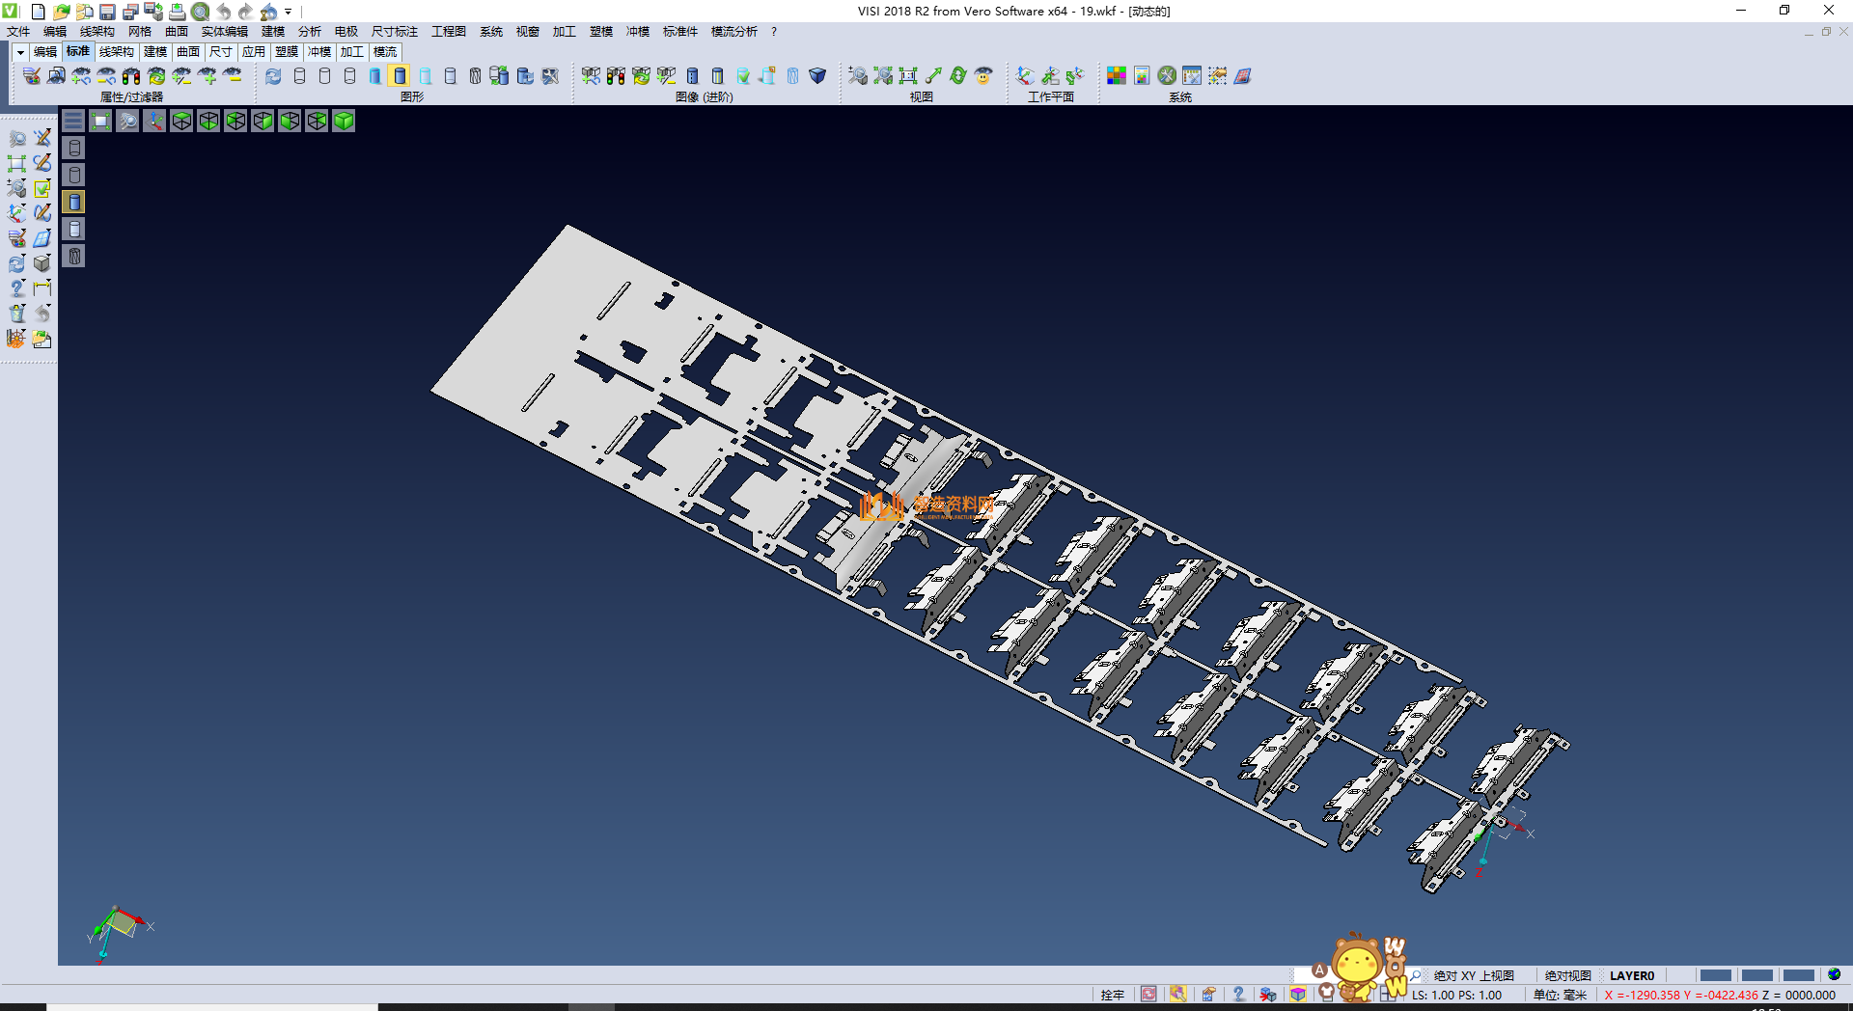Select the solid green shaded cube view
The image size is (1853, 1011).
tap(344, 121)
